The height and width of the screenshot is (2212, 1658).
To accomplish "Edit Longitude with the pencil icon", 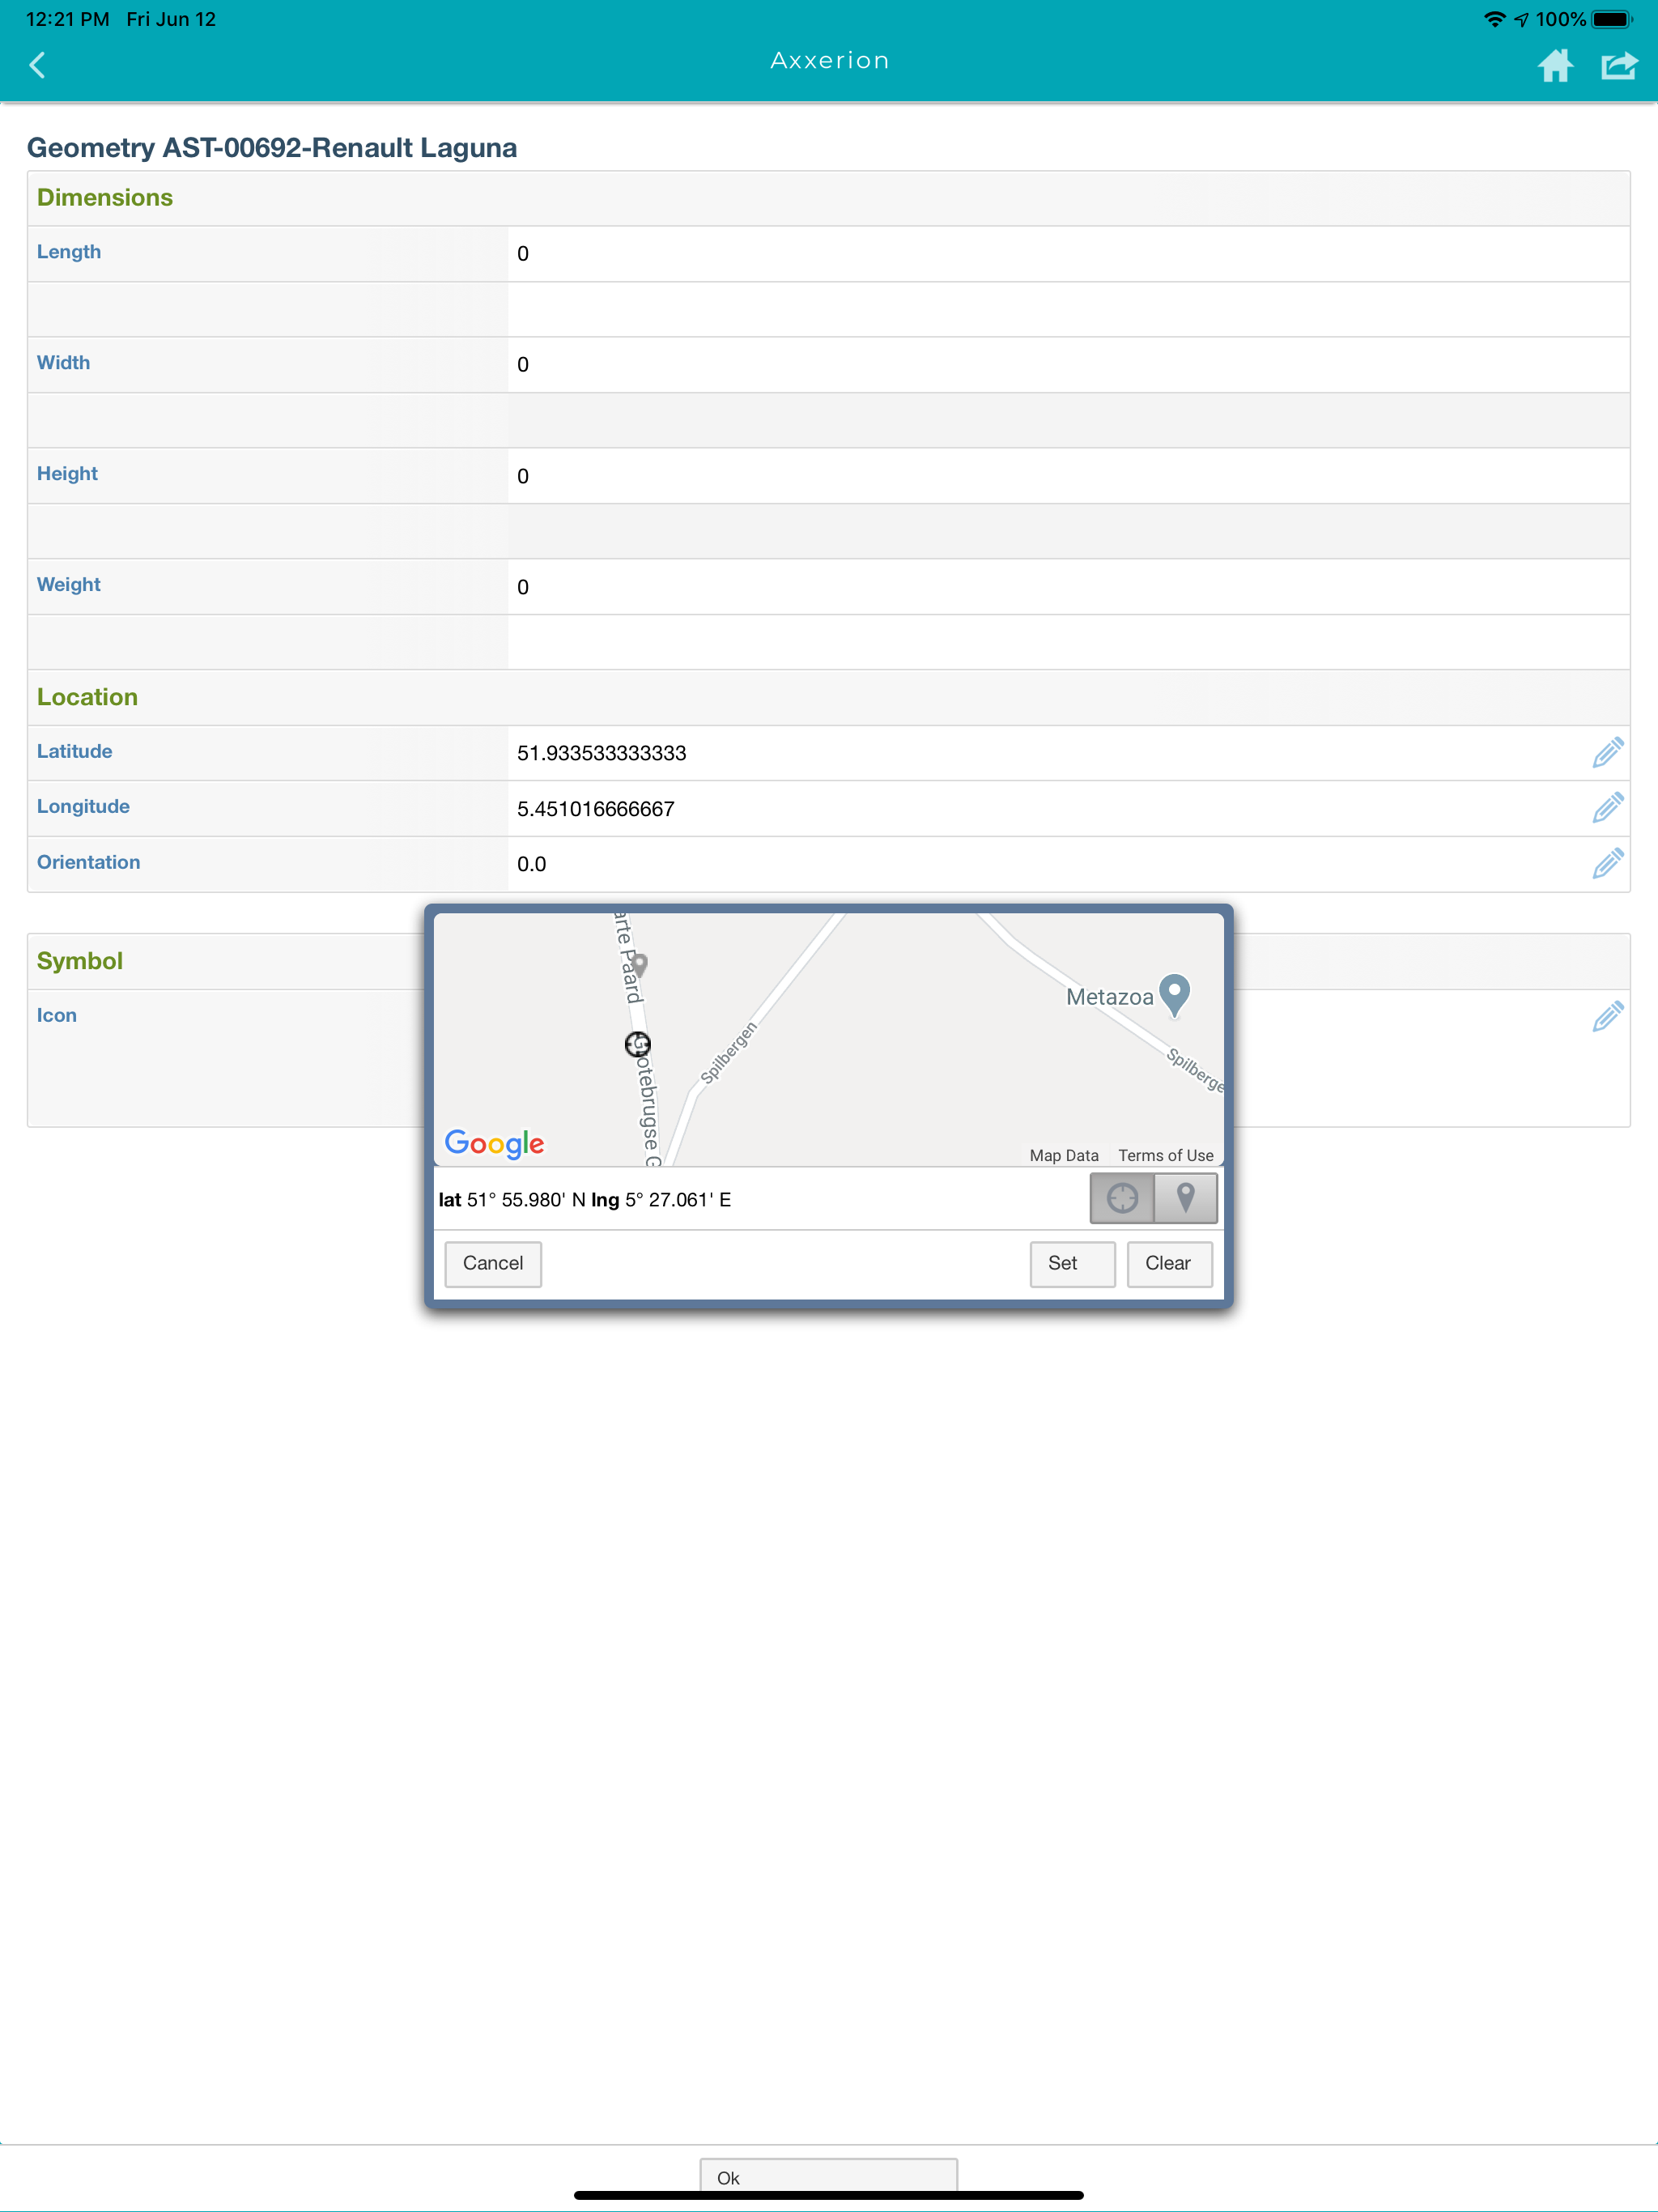I will point(1607,808).
